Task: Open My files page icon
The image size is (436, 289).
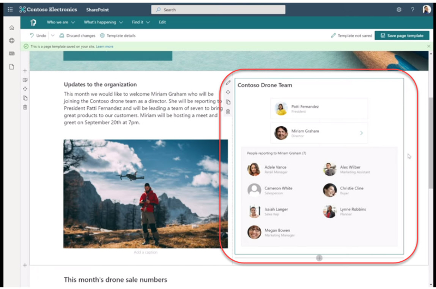Action: coord(11,66)
